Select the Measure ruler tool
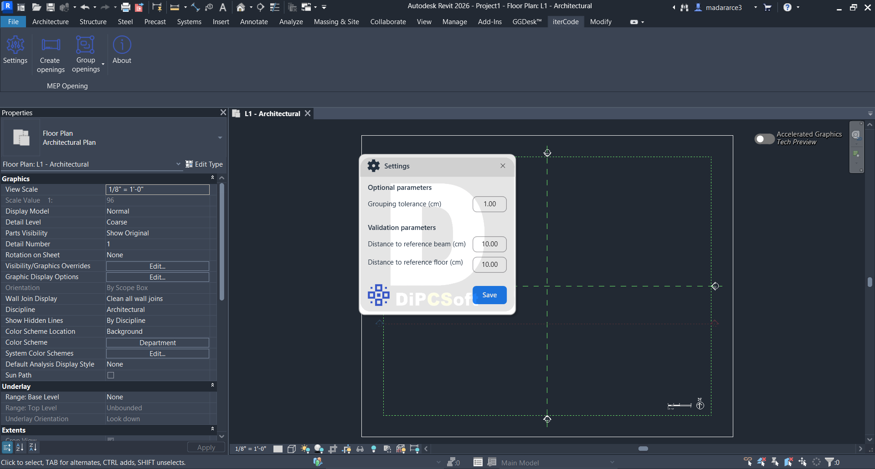This screenshot has height=469, width=875. coord(175,7)
